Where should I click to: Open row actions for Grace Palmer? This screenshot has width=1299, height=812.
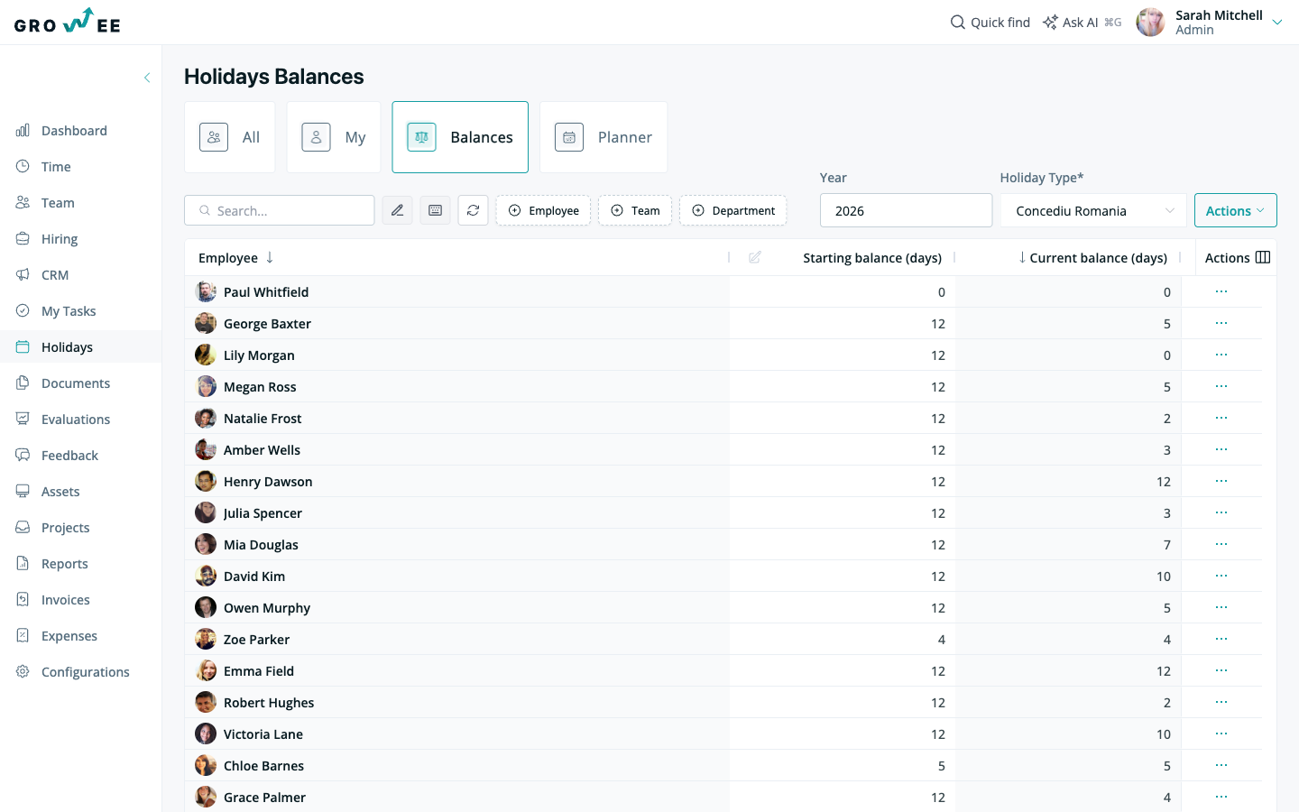pos(1221,797)
